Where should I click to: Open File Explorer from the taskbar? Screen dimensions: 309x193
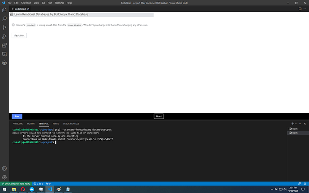click(13, 189)
